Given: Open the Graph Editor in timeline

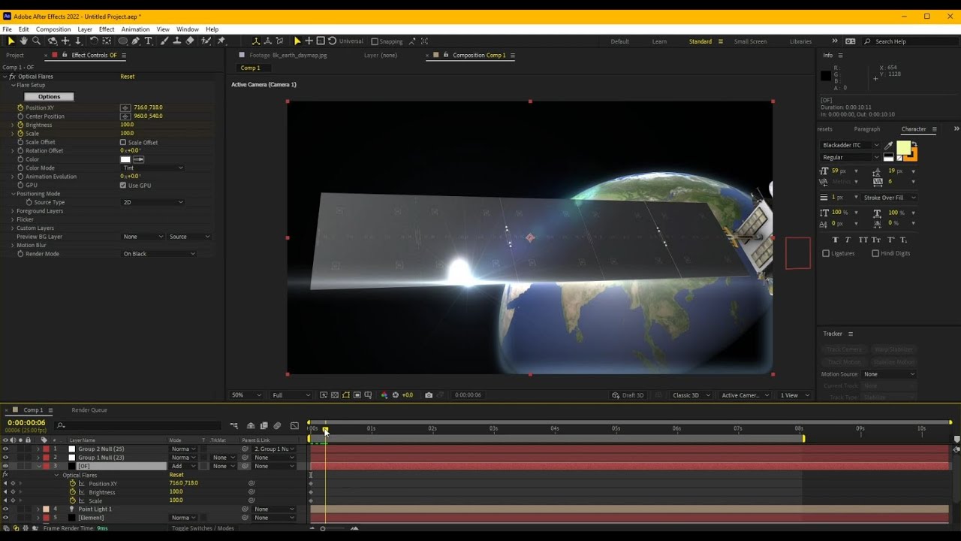Looking at the screenshot, I should coord(294,426).
